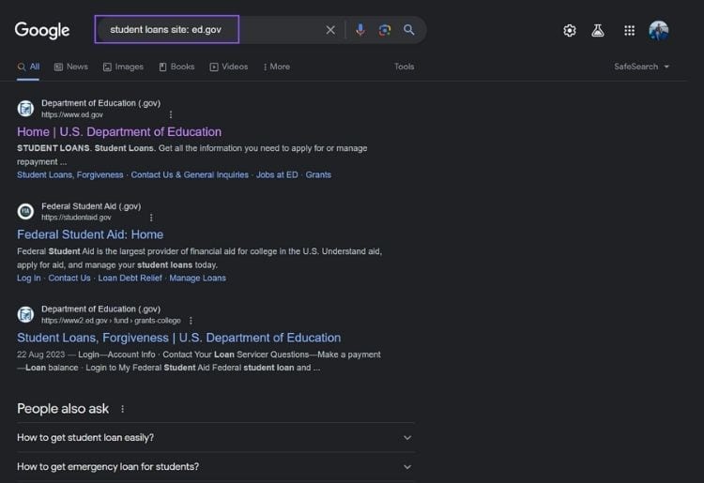The height and width of the screenshot is (483, 704).
Task: Open the More search types menu
Action: [x=277, y=67]
